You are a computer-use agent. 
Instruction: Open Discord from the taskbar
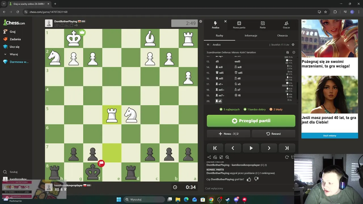(x=236, y=199)
